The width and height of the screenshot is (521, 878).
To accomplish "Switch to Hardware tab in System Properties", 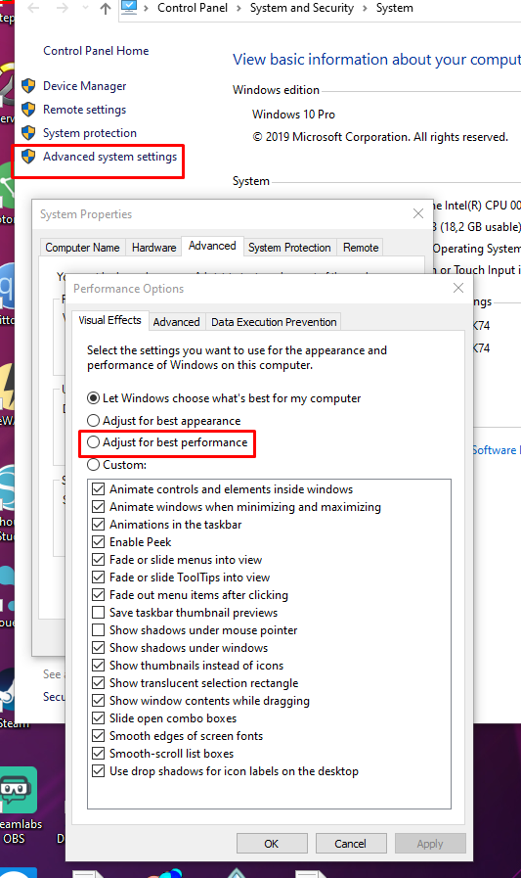I will [153, 248].
